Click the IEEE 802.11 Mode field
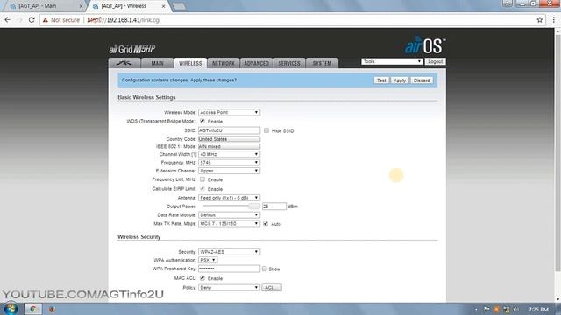This screenshot has width=561, height=315. 229,146
